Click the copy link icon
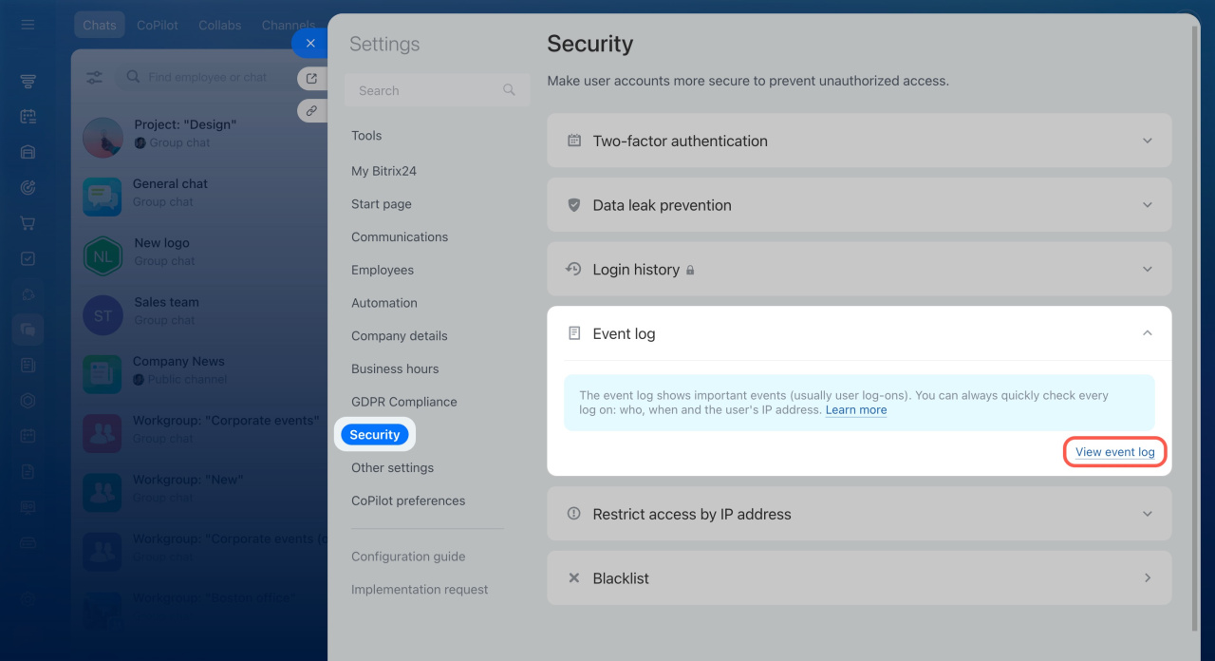 click(x=310, y=111)
